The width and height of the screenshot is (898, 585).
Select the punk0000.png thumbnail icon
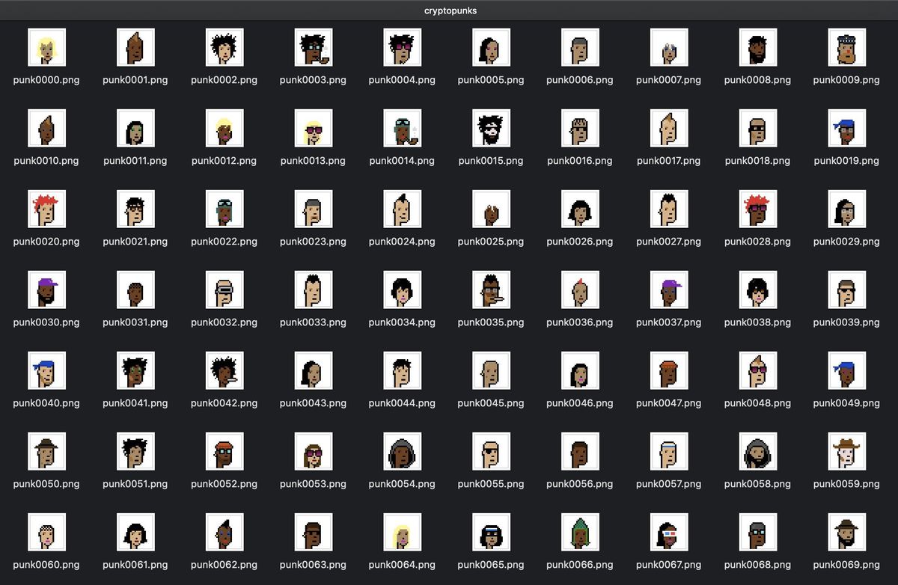[x=46, y=47]
